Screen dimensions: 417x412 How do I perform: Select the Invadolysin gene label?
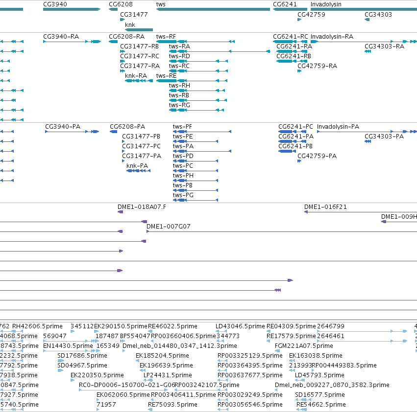tap(326, 4)
